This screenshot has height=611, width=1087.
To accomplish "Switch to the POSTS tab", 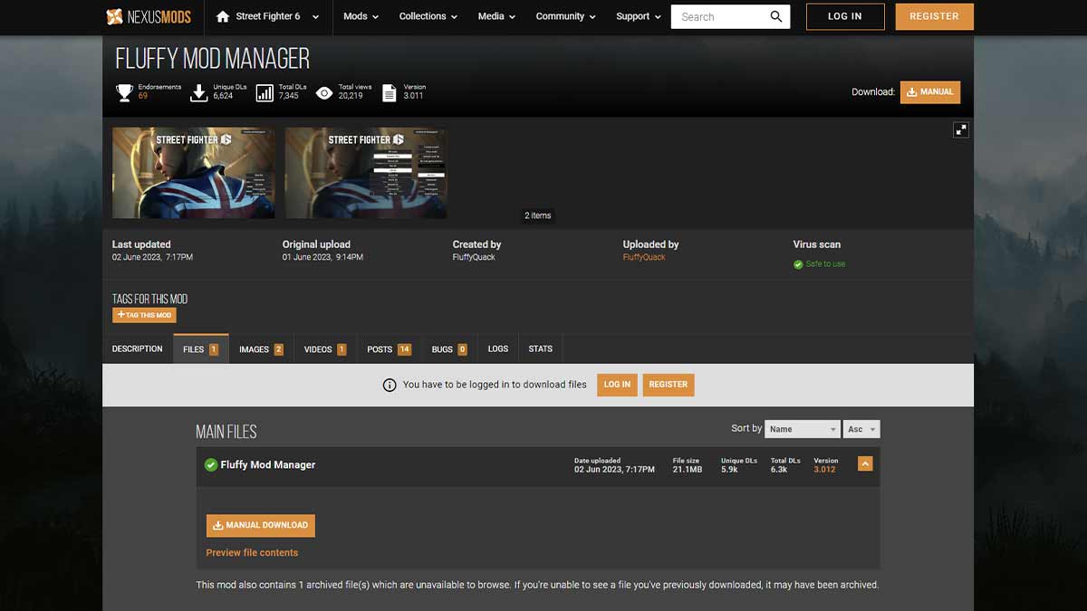I will (x=389, y=348).
